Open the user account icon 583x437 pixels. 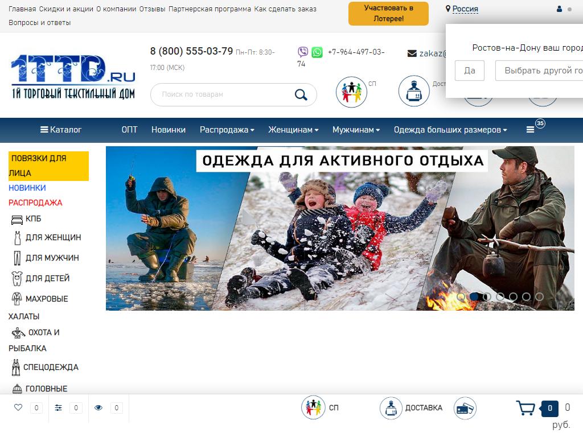(x=559, y=10)
